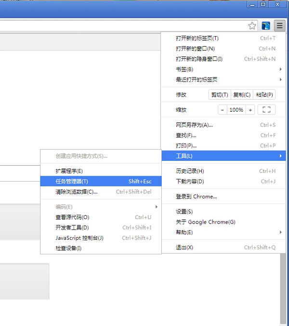This screenshot has width=289, height=326.
Task: Open 开发者工具(D)
Action: pos(101,227)
